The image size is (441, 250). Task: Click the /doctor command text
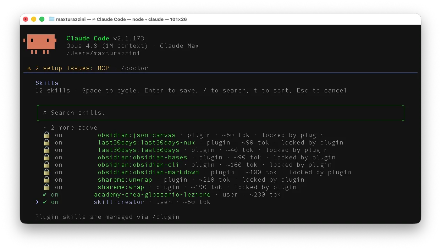coord(135,68)
